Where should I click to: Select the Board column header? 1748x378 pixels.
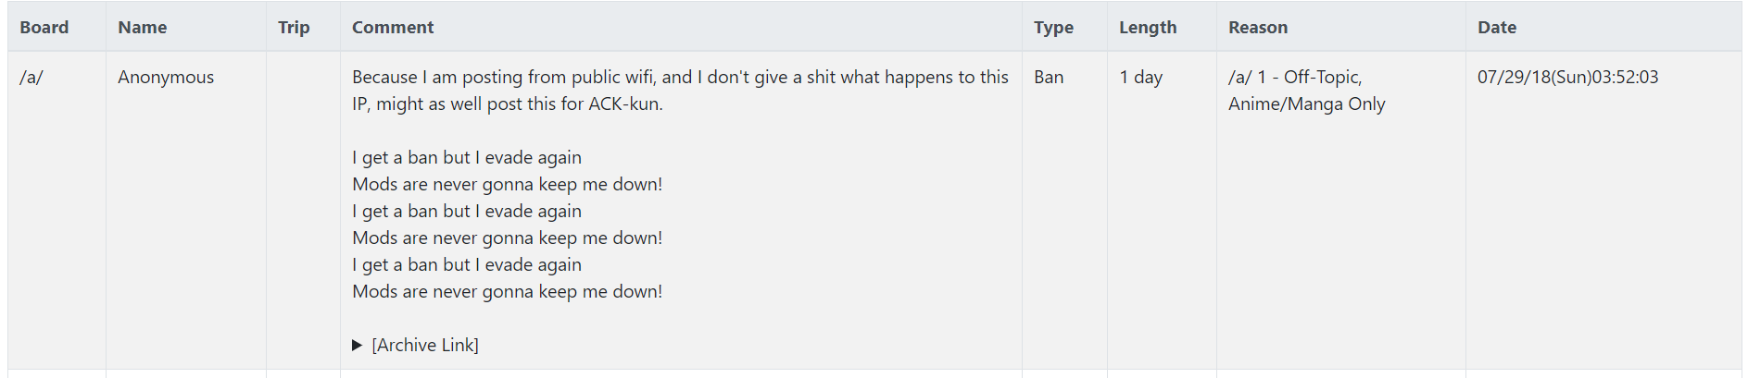[44, 27]
